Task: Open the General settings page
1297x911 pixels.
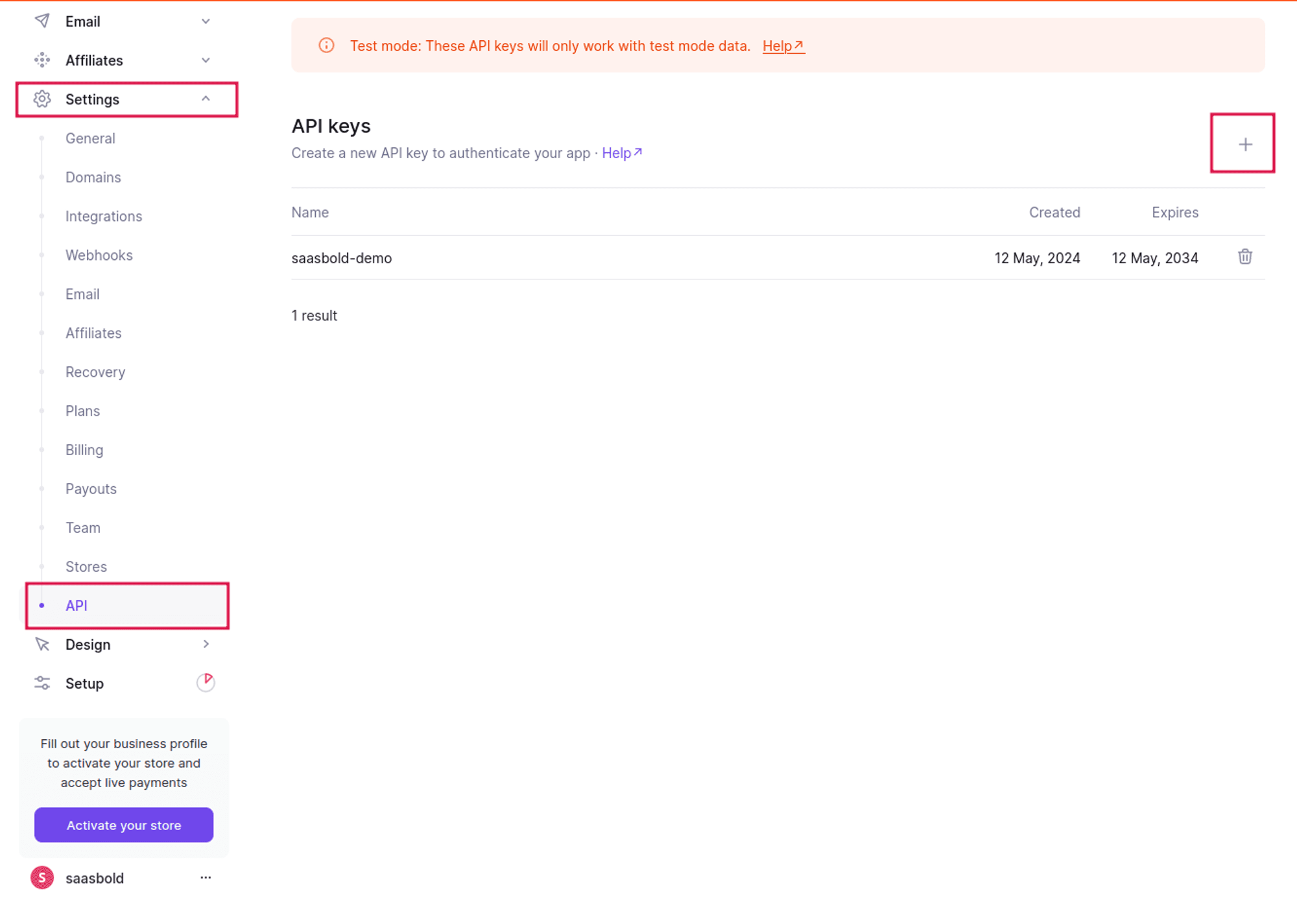Action: pyautogui.click(x=89, y=138)
